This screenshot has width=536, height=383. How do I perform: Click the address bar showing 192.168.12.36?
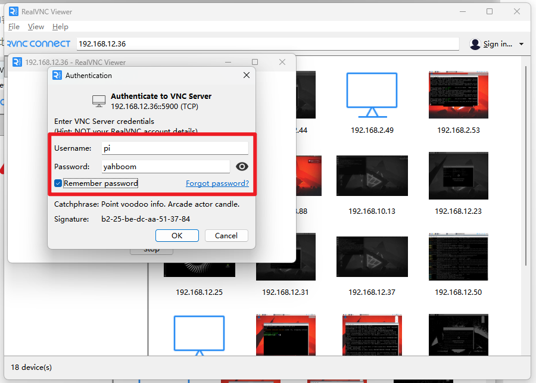(268, 43)
